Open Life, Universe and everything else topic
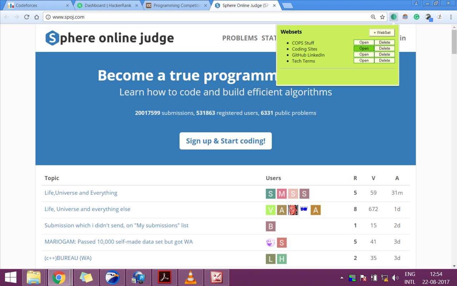Image resolution: width=457 pixels, height=286 pixels. click(x=87, y=209)
